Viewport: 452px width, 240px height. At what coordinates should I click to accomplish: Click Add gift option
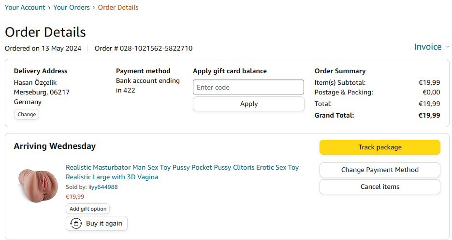pyautogui.click(x=87, y=209)
